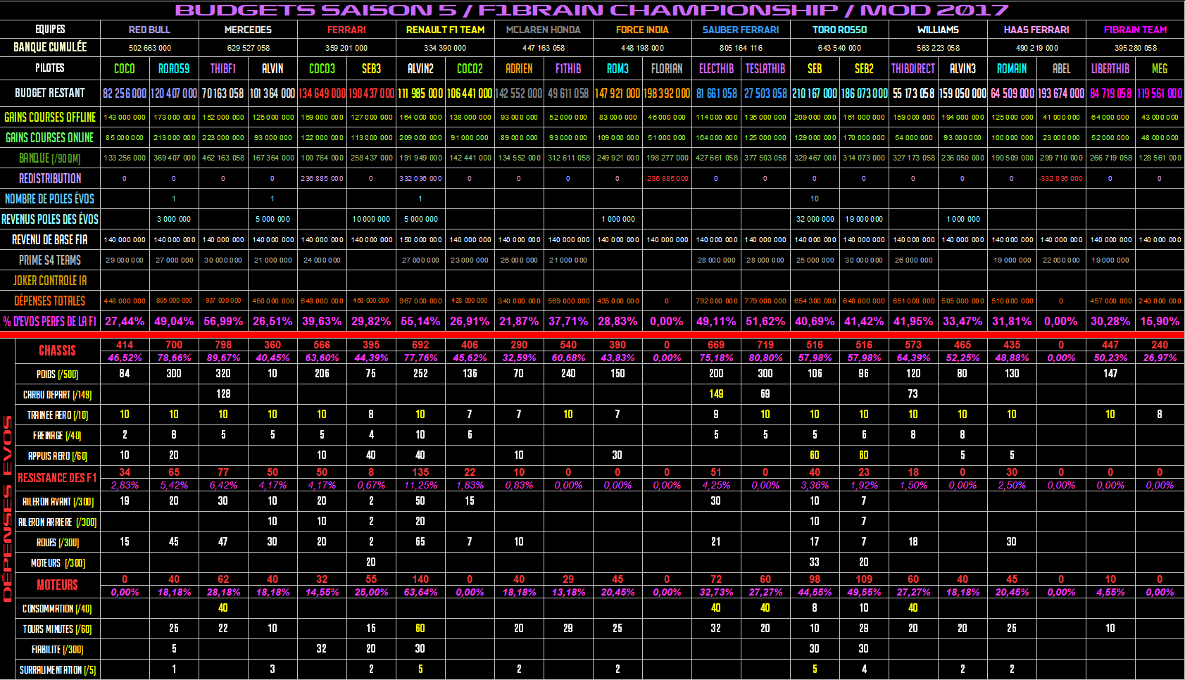Image resolution: width=1185 pixels, height=680 pixels.
Task: Select the FERRARI team header cell
Action: [346, 30]
